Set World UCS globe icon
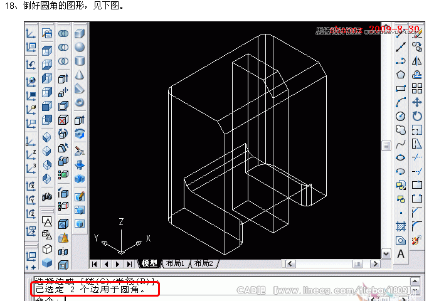The height and width of the screenshot is (301, 429). 31,82
